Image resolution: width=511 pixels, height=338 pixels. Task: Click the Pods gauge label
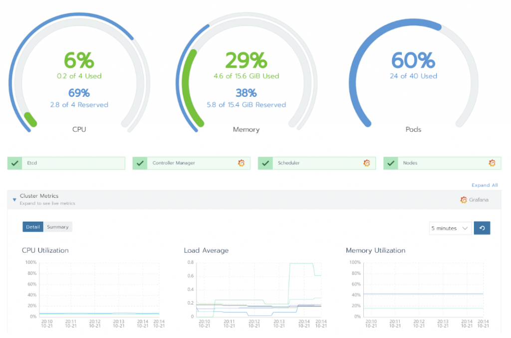413,129
